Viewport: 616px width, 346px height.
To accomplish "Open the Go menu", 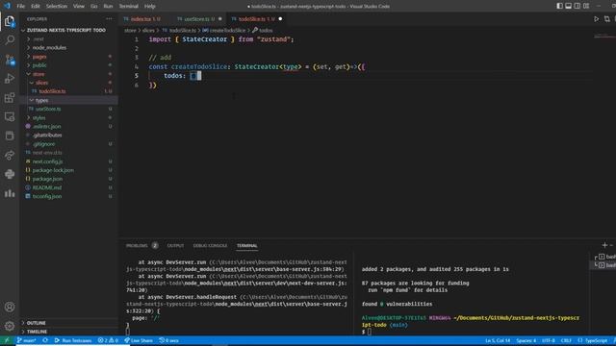I will click(94, 7).
